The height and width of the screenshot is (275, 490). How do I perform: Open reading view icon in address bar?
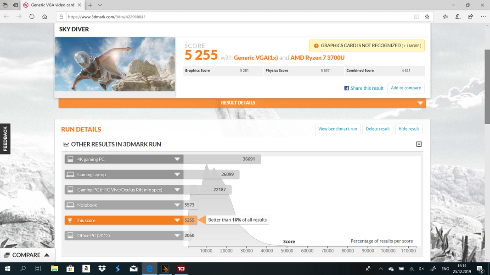(x=417, y=16)
